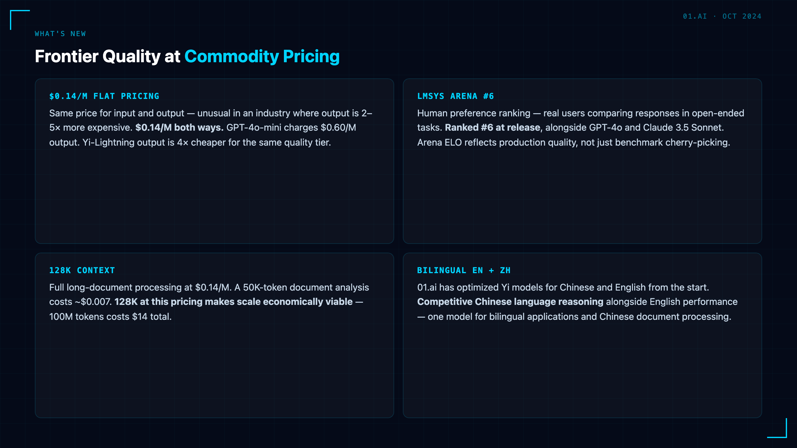Click the 100M tokens costs $14 total line
Screen dimensions: 797x448
(111, 317)
